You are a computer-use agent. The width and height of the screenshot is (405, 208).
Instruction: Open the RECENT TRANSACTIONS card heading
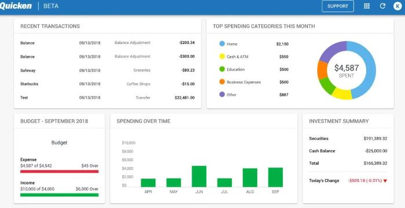click(x=50, y=26)
